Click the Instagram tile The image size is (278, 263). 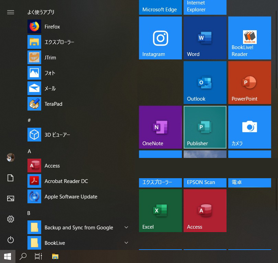coord(160,38)
